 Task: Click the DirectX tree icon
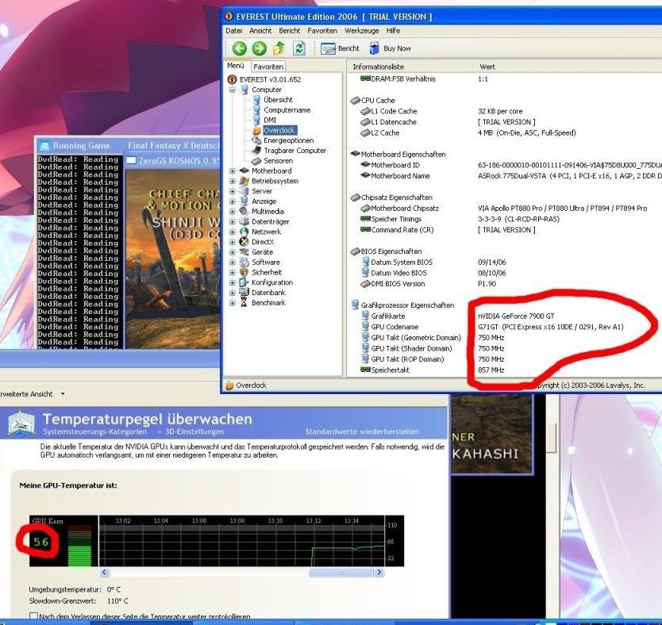click(x=244, y=242)
